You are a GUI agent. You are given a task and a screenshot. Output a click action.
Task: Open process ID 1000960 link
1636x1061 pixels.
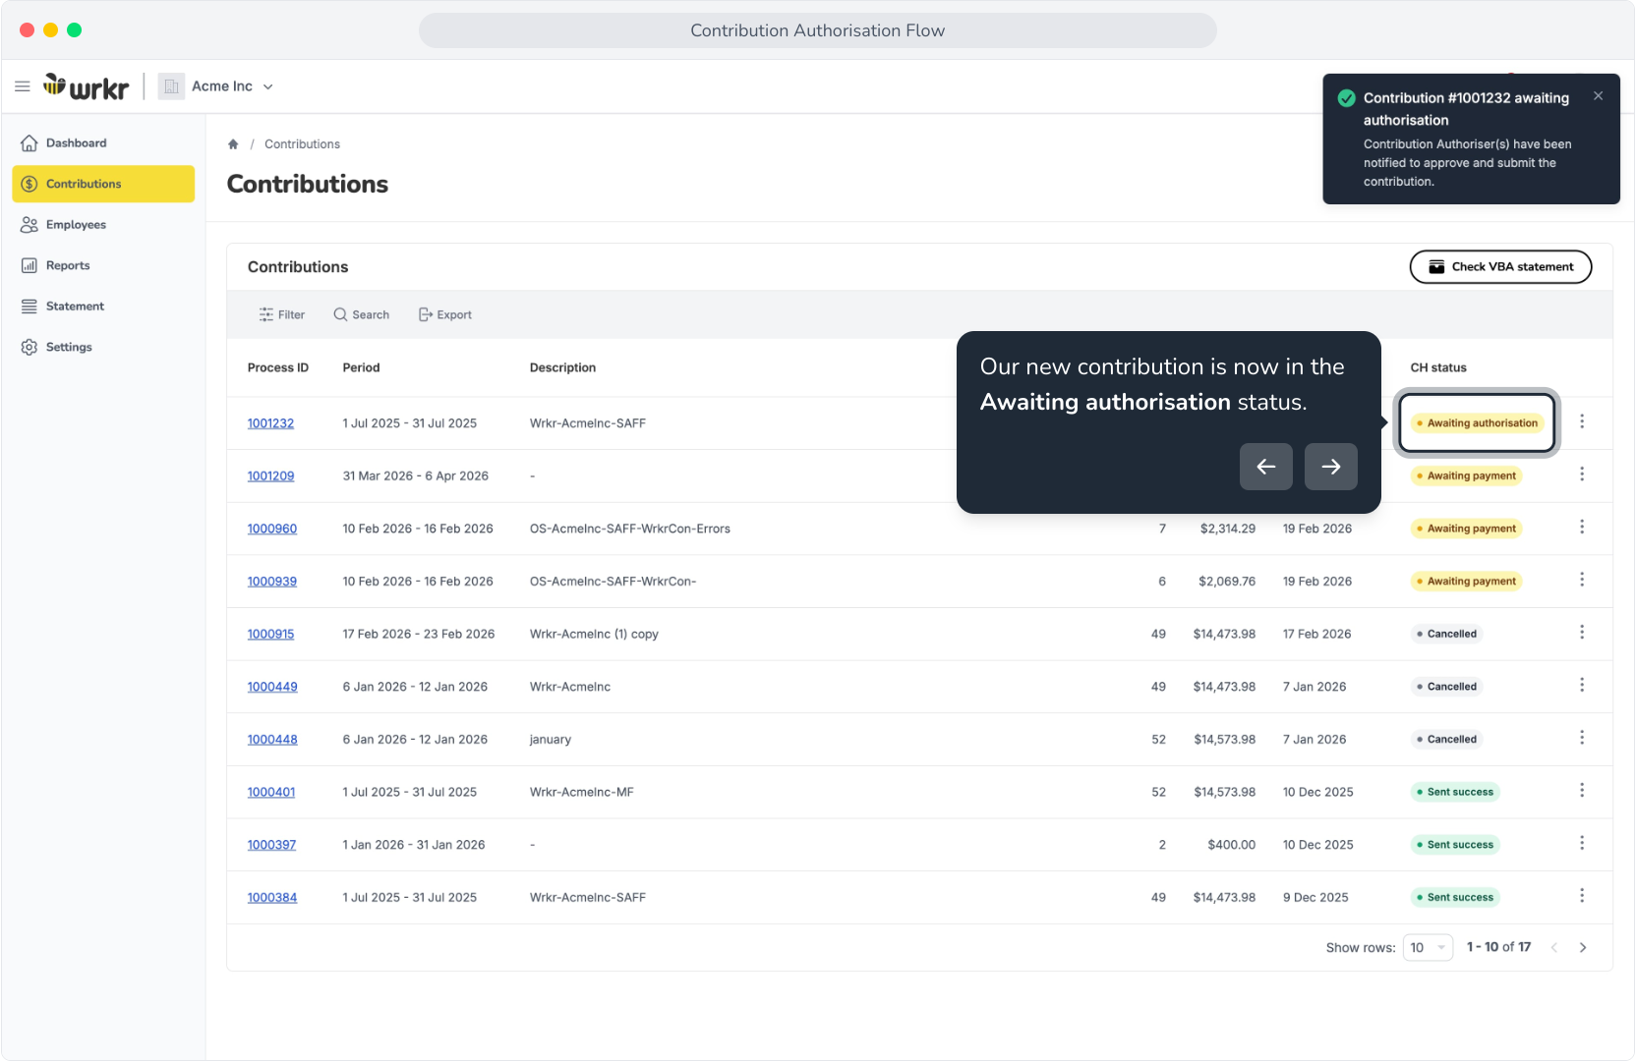(272, 529)
